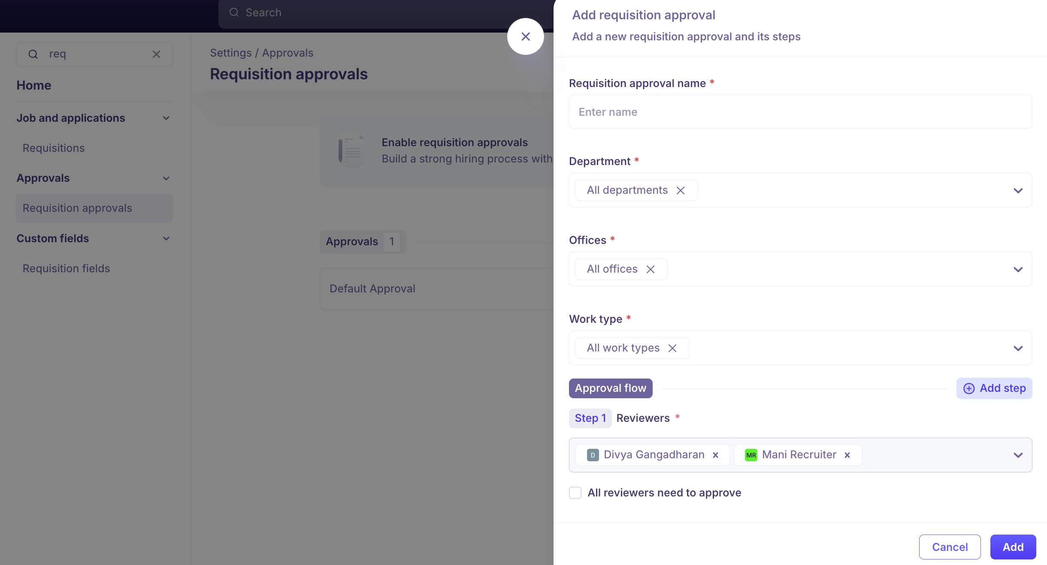Viewport: 1047px width, 565px height.
Task: Open the Department dropdown
Action: (1018, 190)
